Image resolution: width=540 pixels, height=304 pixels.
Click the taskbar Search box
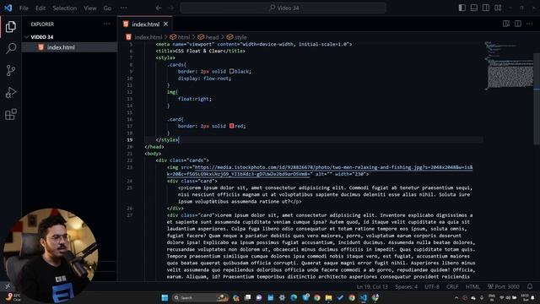click(x=201, y=297)
